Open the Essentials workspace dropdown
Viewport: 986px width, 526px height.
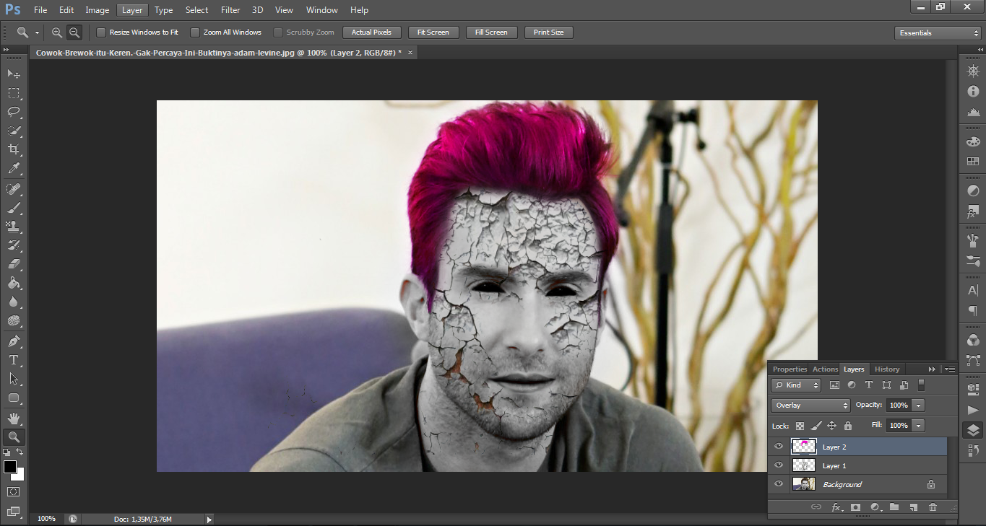click(x=937, y=32)
